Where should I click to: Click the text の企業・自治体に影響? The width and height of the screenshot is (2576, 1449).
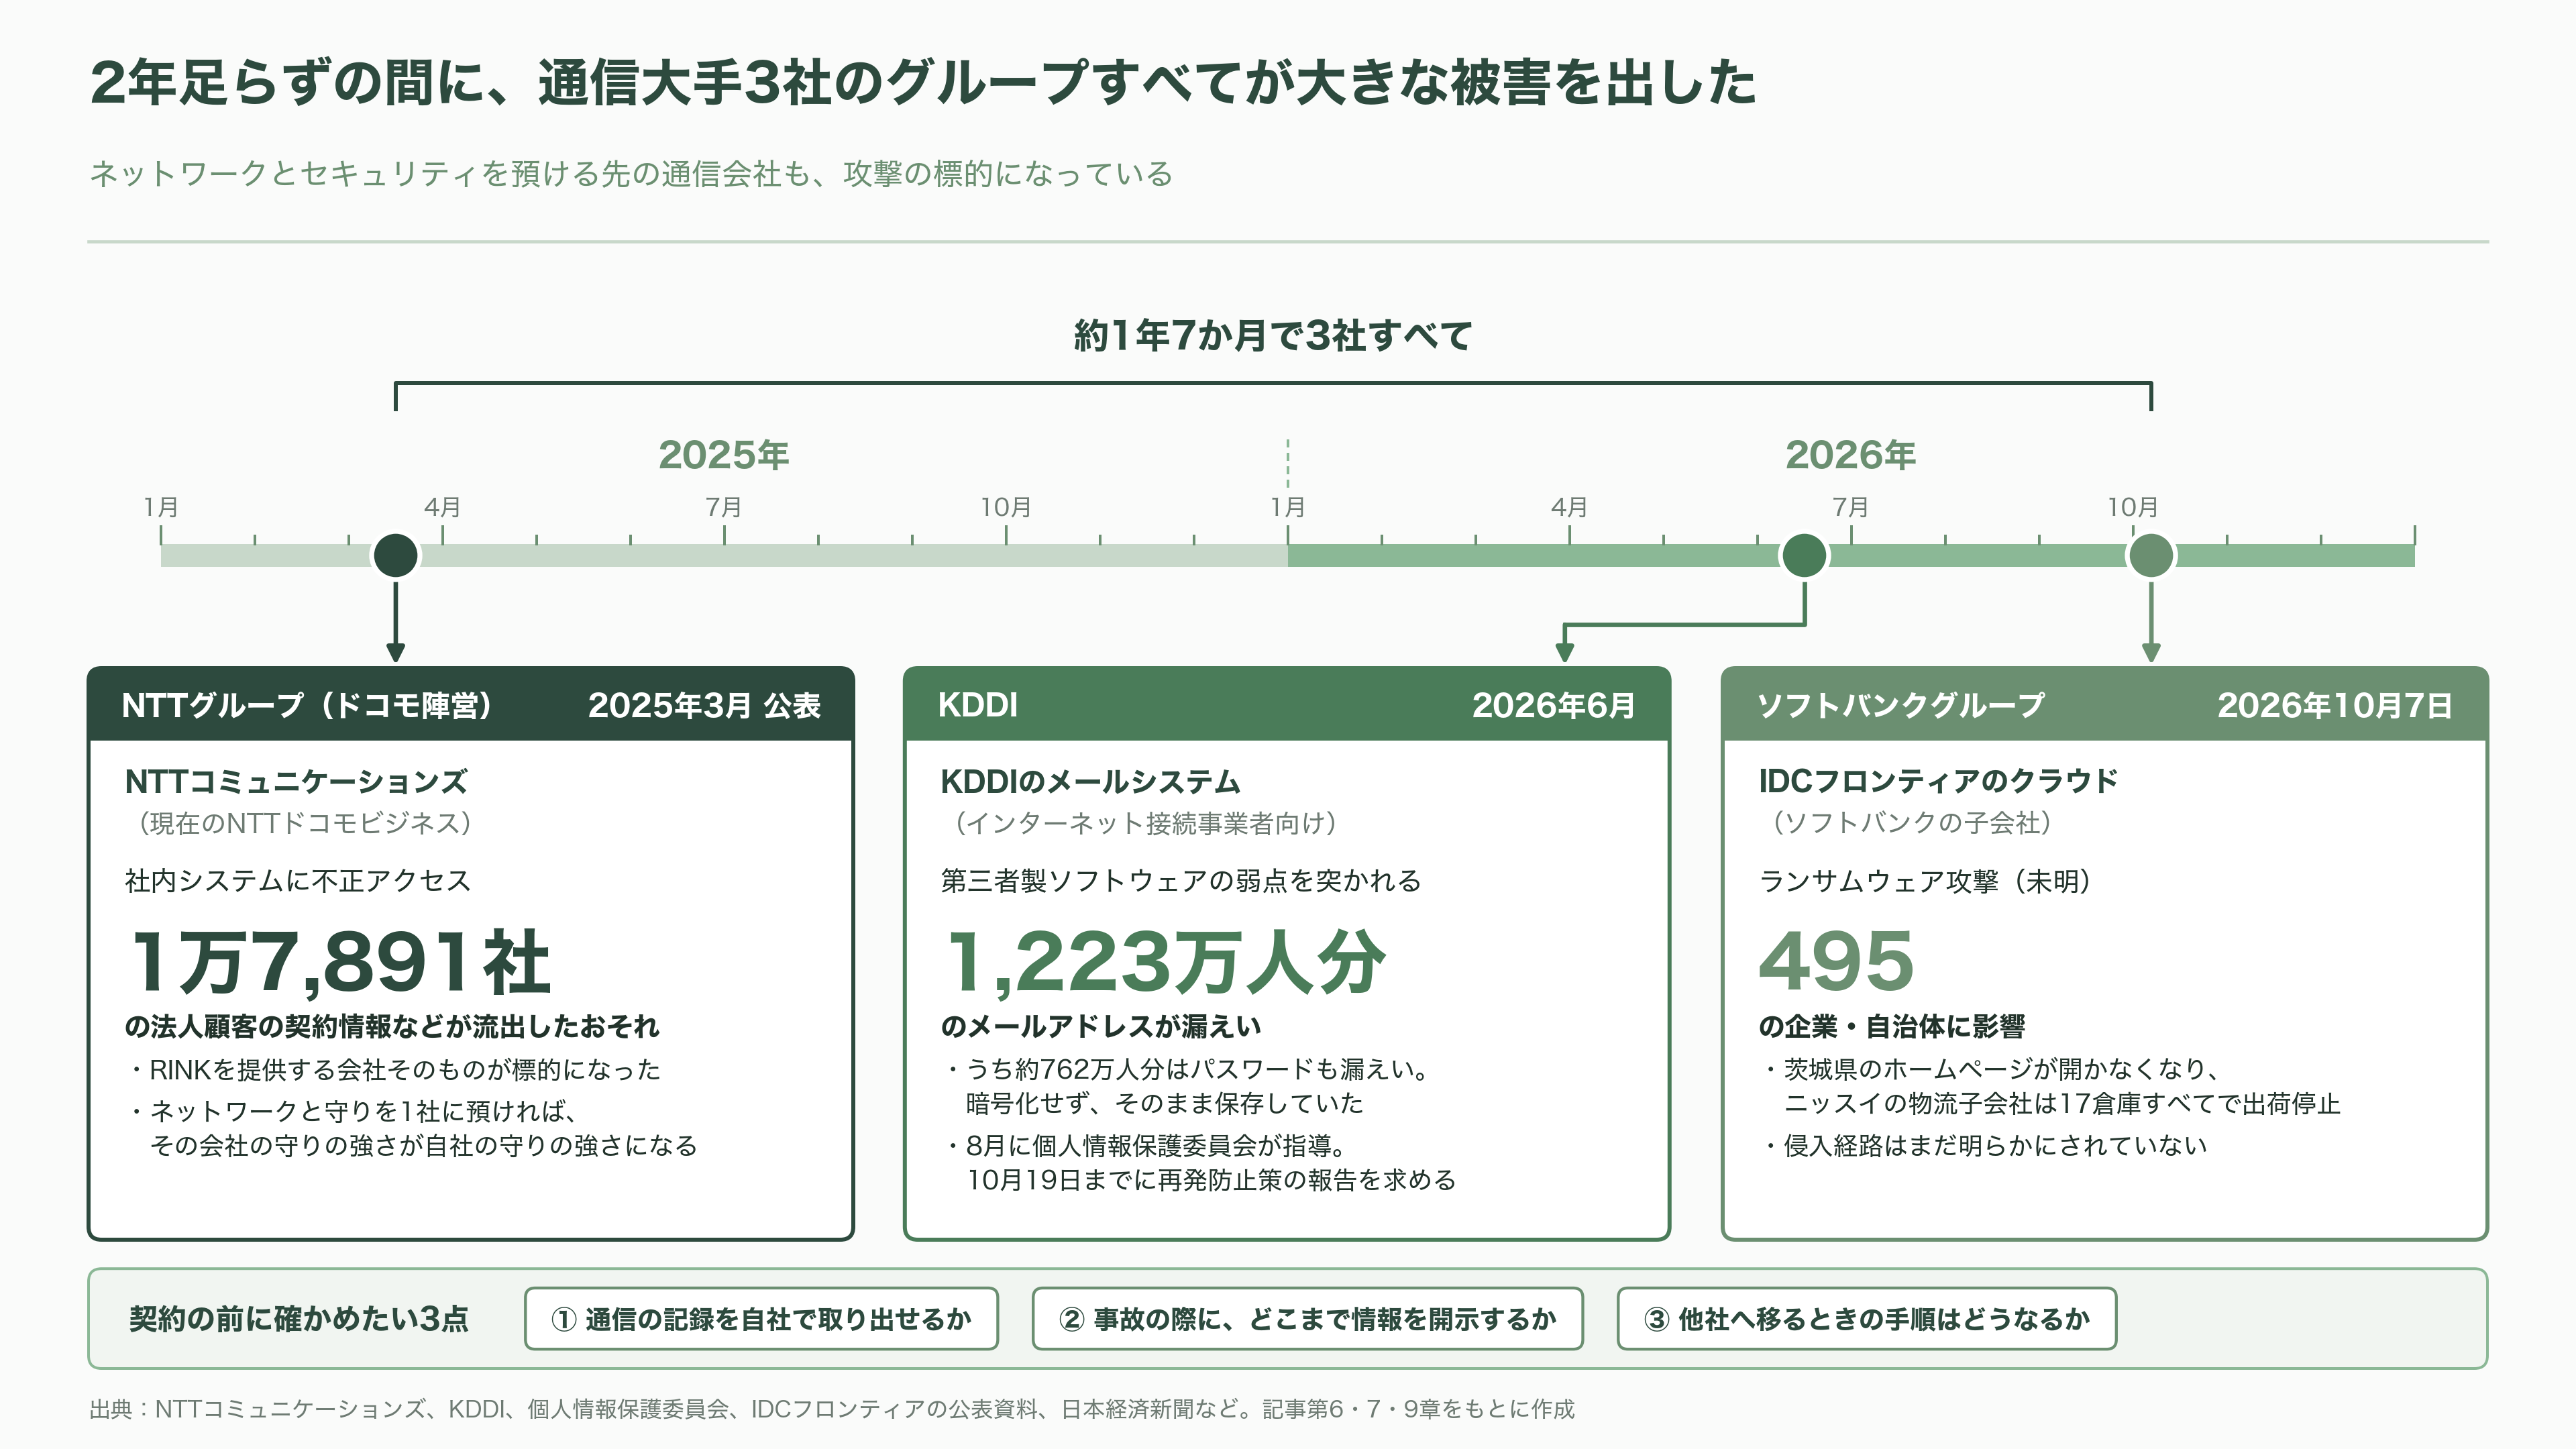pos(1892,1026)
